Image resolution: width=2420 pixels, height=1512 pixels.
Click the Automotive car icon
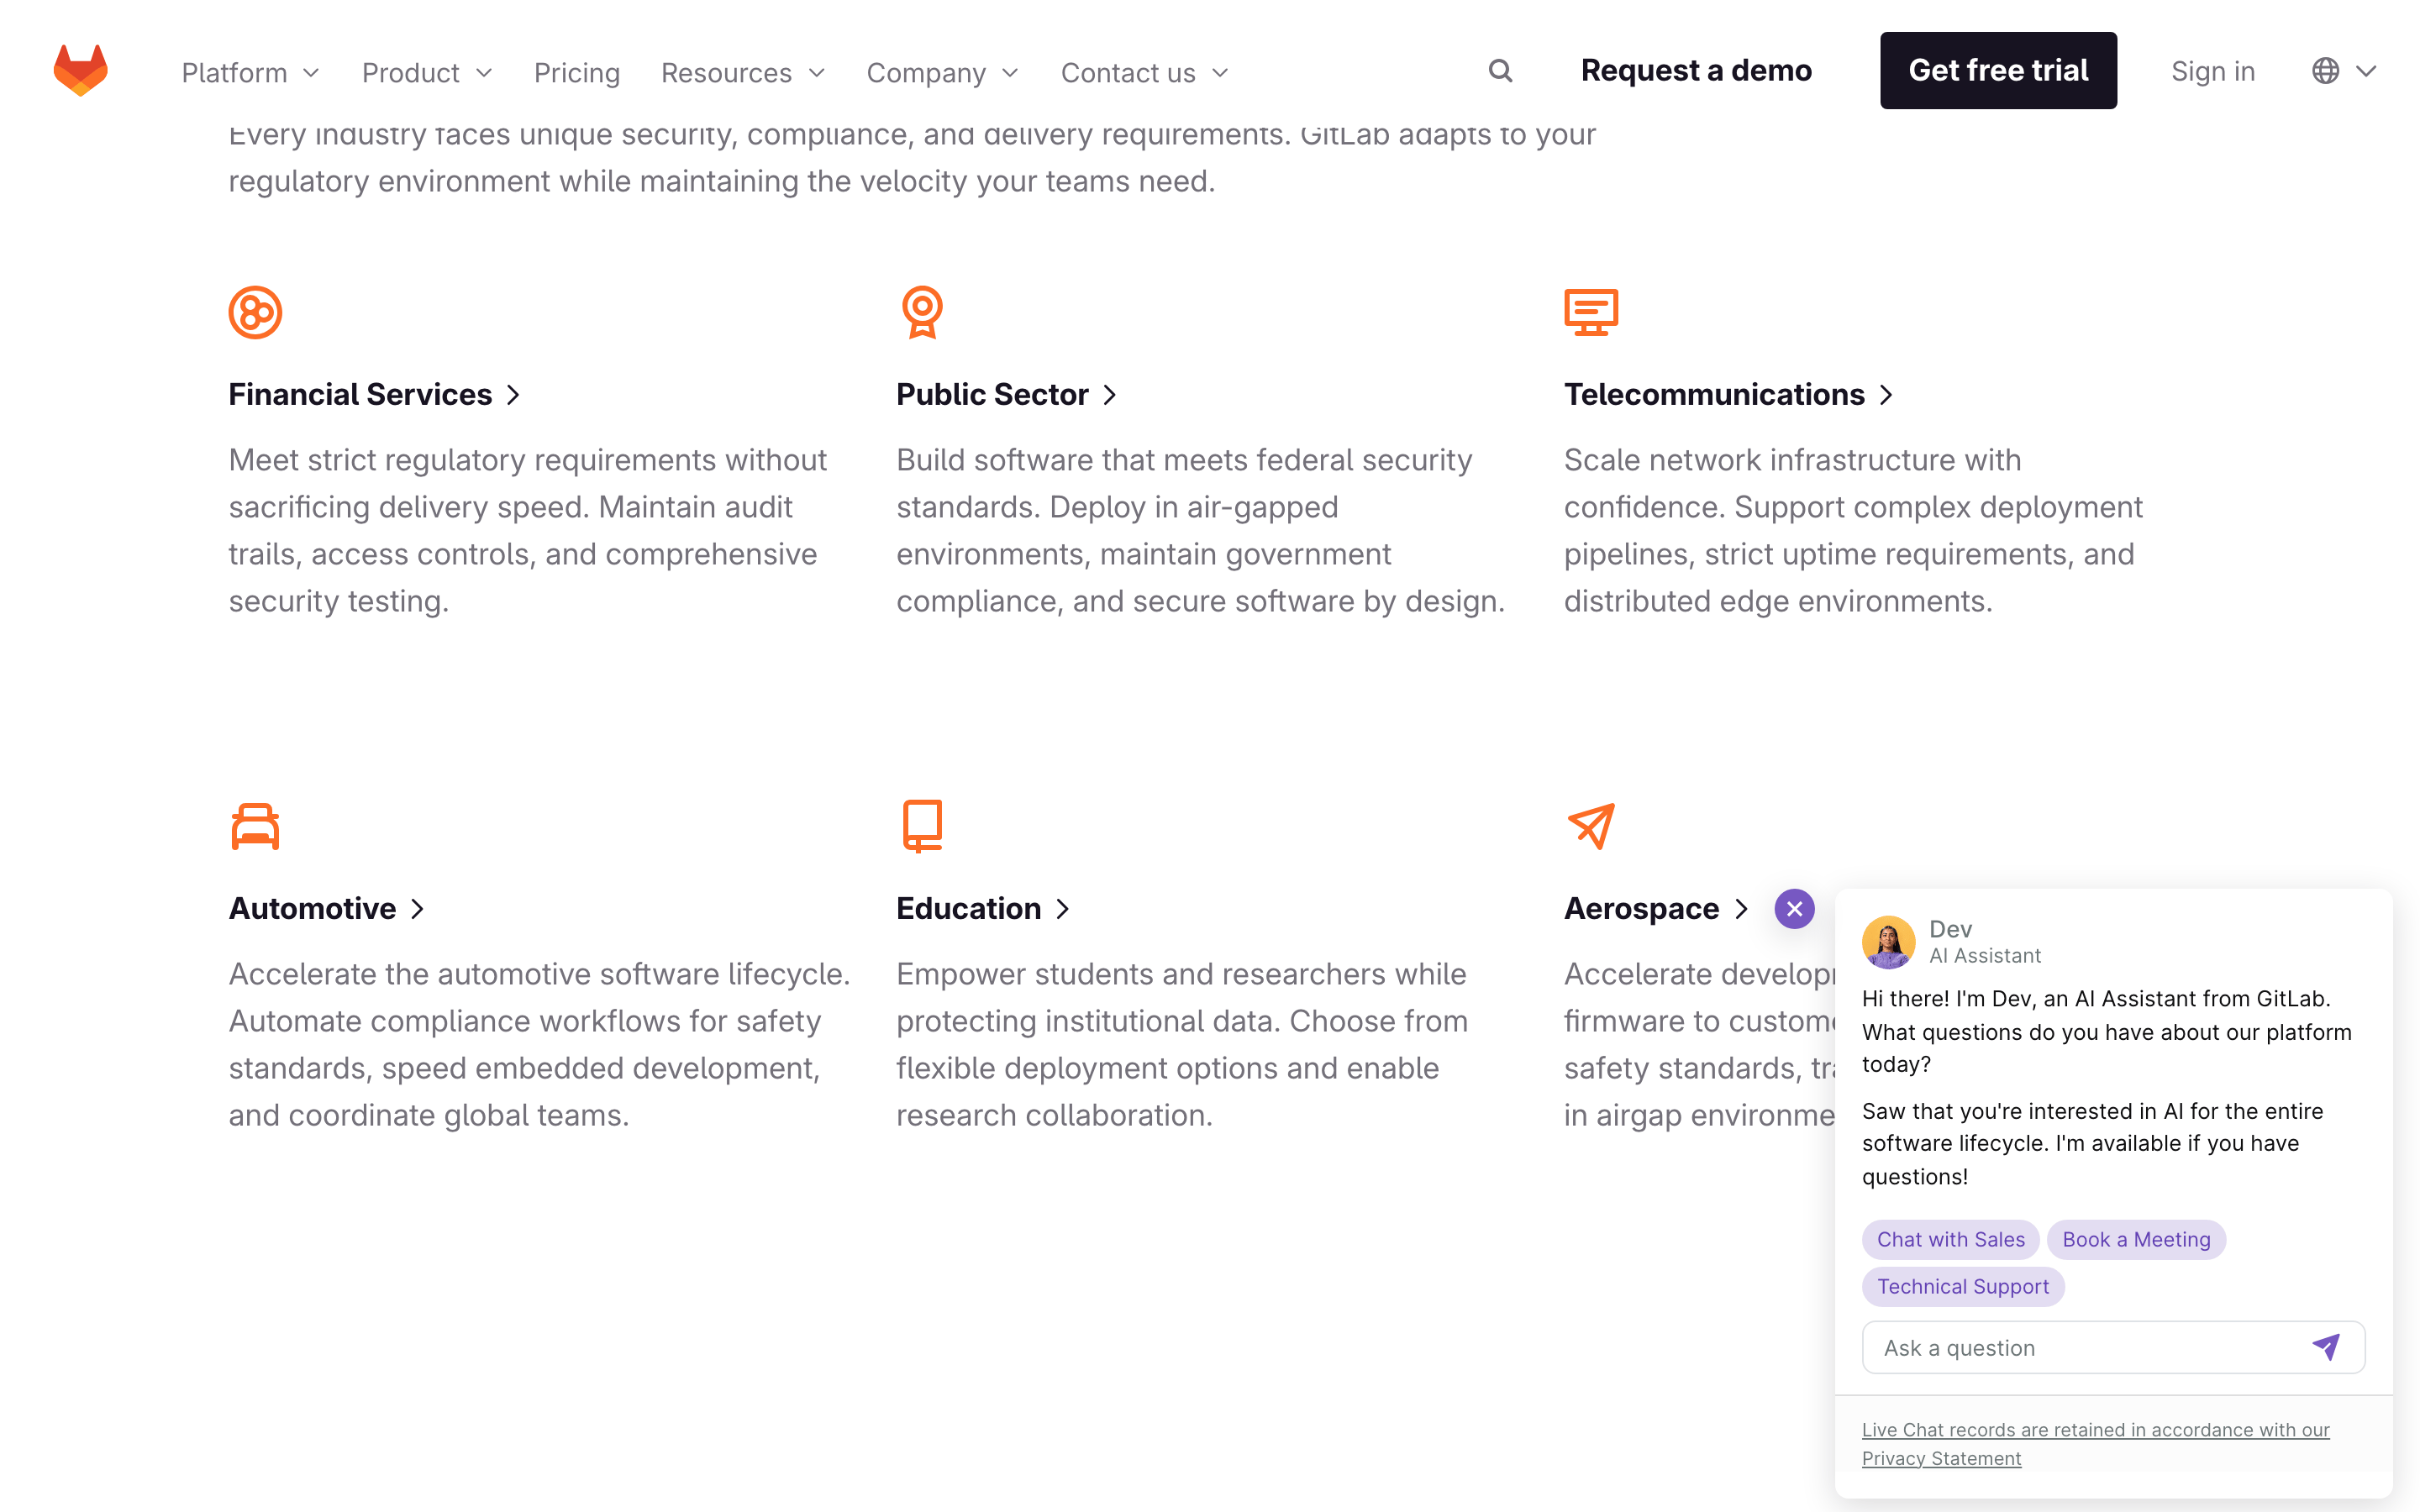click(x=255, y=826)
